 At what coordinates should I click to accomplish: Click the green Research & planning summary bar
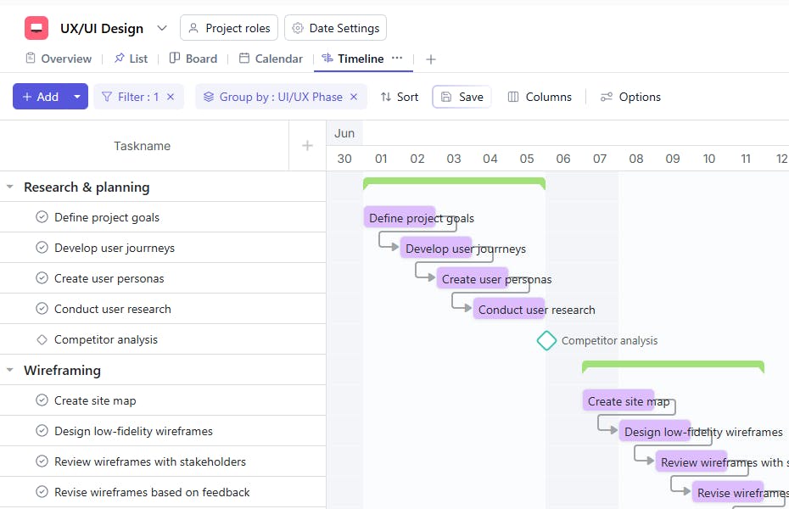click(454, 181)
